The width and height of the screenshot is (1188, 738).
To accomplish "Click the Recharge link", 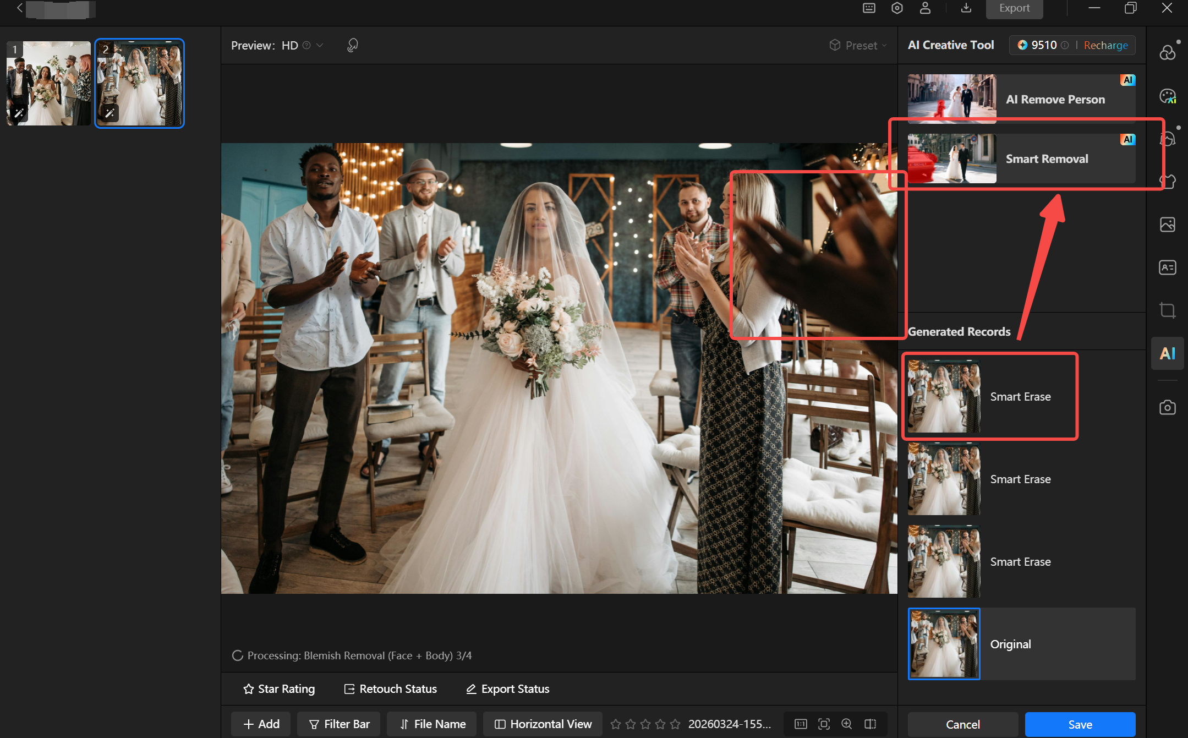I will (1105, 46).
